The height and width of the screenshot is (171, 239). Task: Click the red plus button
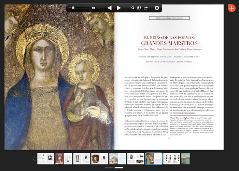click(x=232, y=8)
